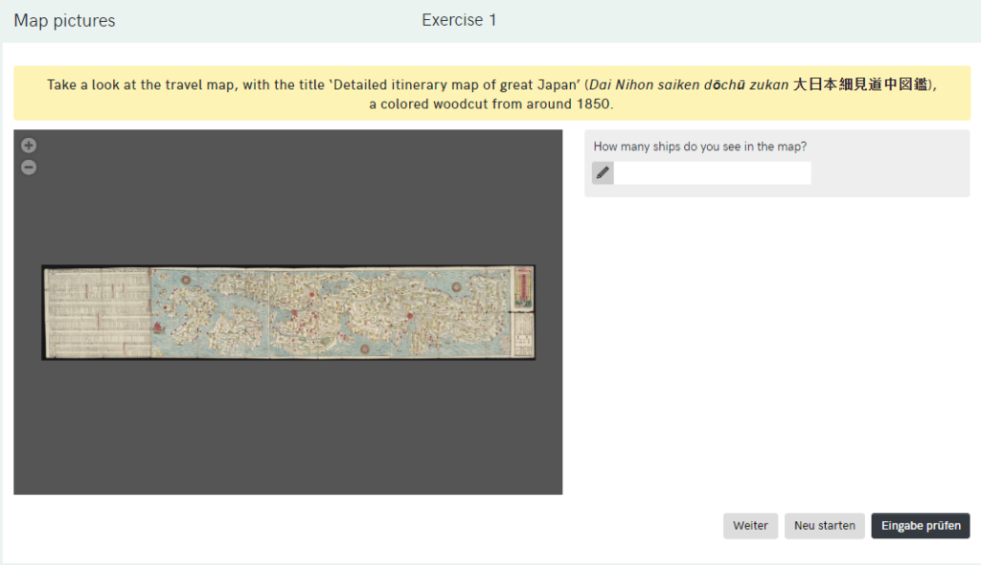The image size is (981, 566).
Task: Click the colorful title cartouche on the map
Action: pyautogui.click(x=523, y=288)
